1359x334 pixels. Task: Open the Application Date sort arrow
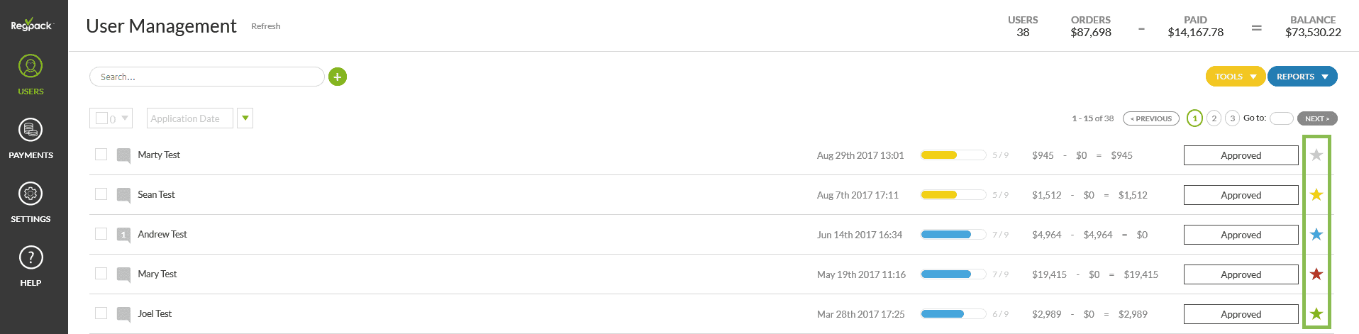click(x=245, y=118)
